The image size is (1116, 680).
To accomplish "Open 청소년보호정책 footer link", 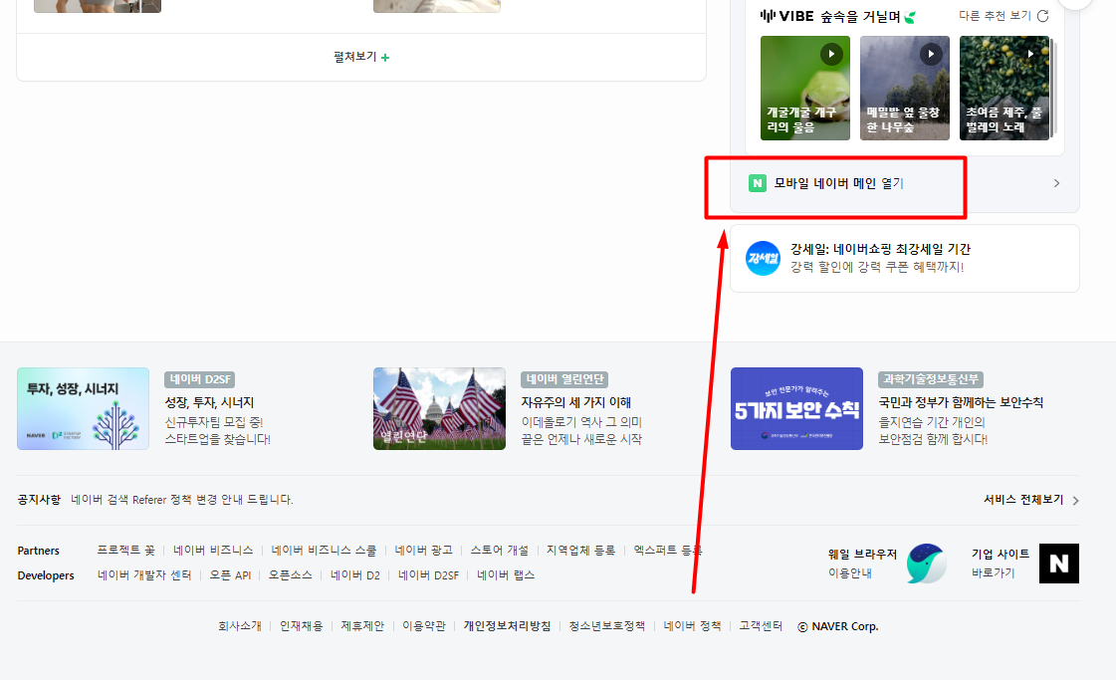I will pos(606,626).
